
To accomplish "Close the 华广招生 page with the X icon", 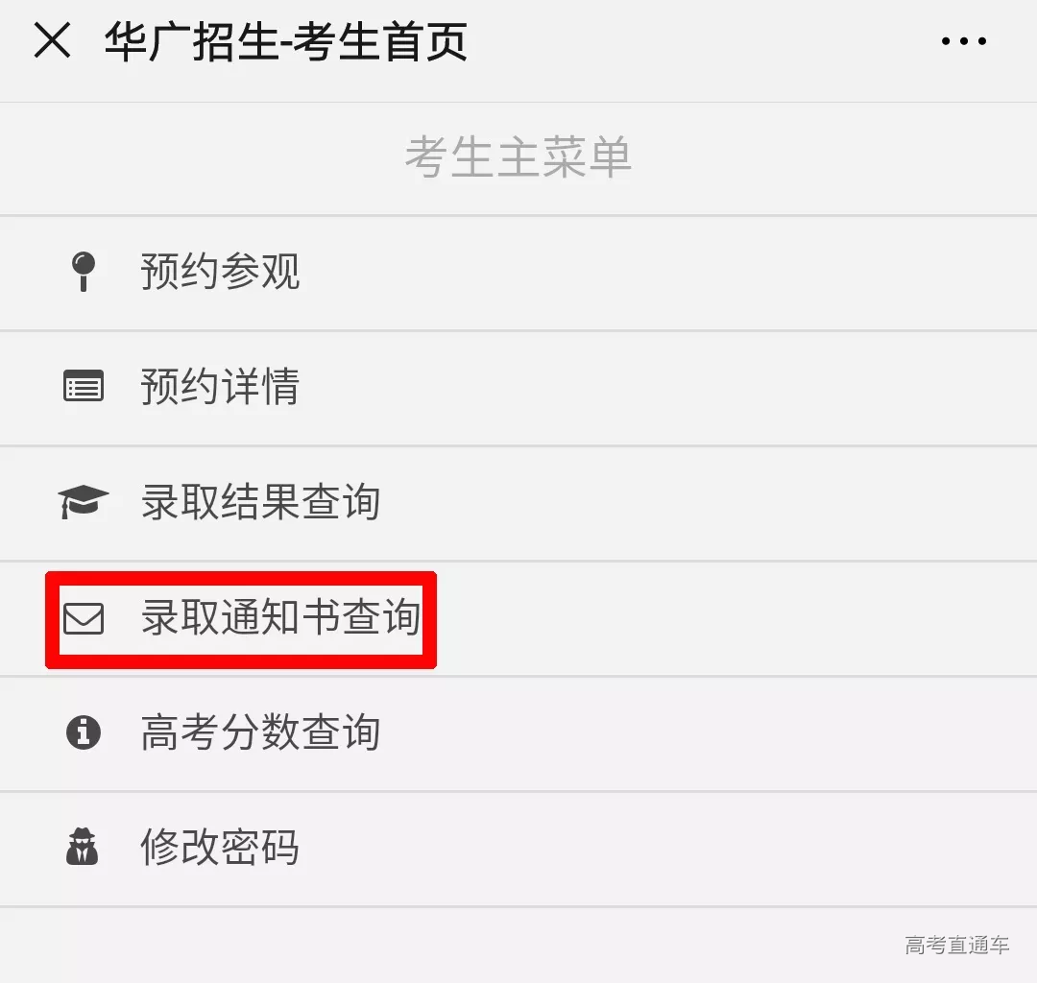I will tap(52, 41).
